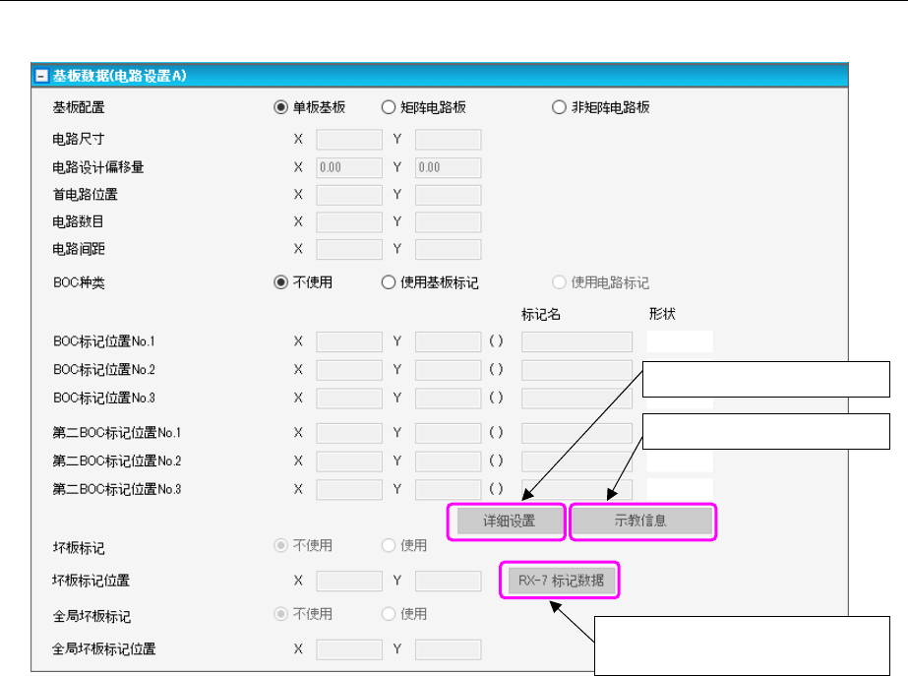Click 第二BOC标记位置No.1 X field

click(349, 433)
